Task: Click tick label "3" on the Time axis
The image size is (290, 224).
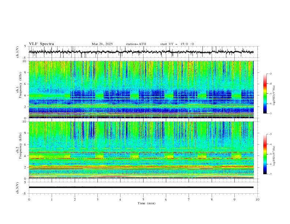Action: 97,199
